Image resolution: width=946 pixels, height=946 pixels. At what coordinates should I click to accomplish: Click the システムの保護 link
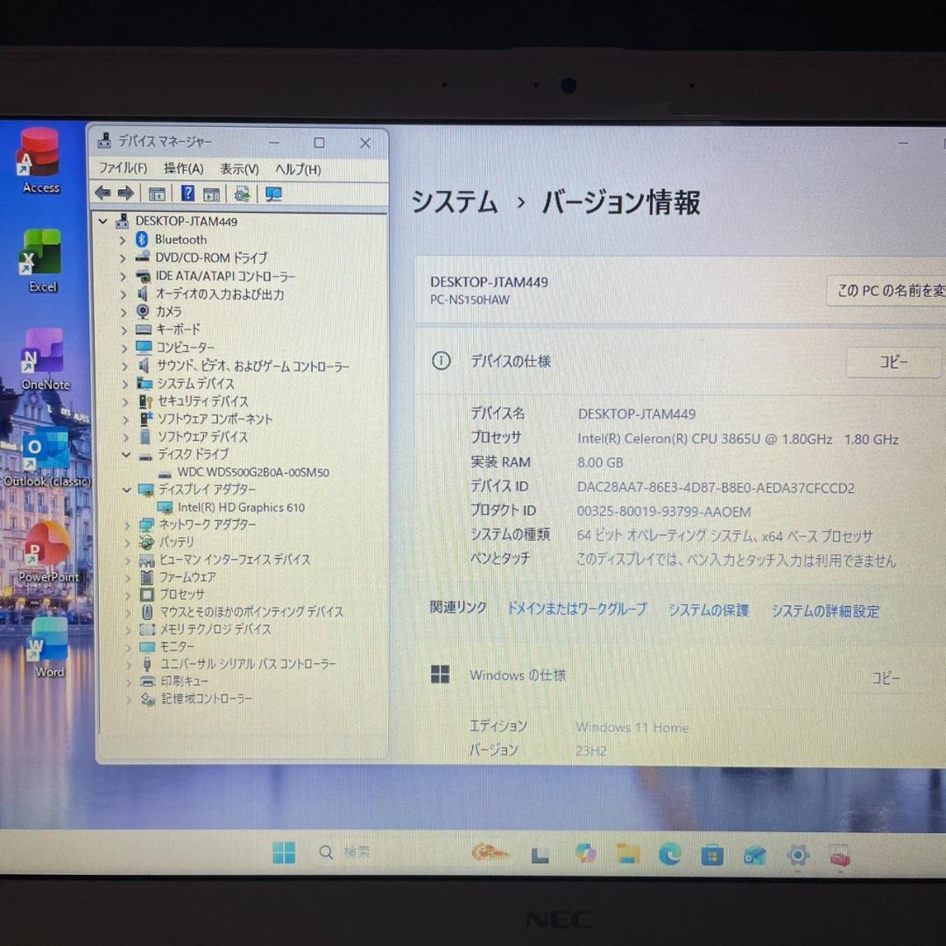tap(708, 611)
